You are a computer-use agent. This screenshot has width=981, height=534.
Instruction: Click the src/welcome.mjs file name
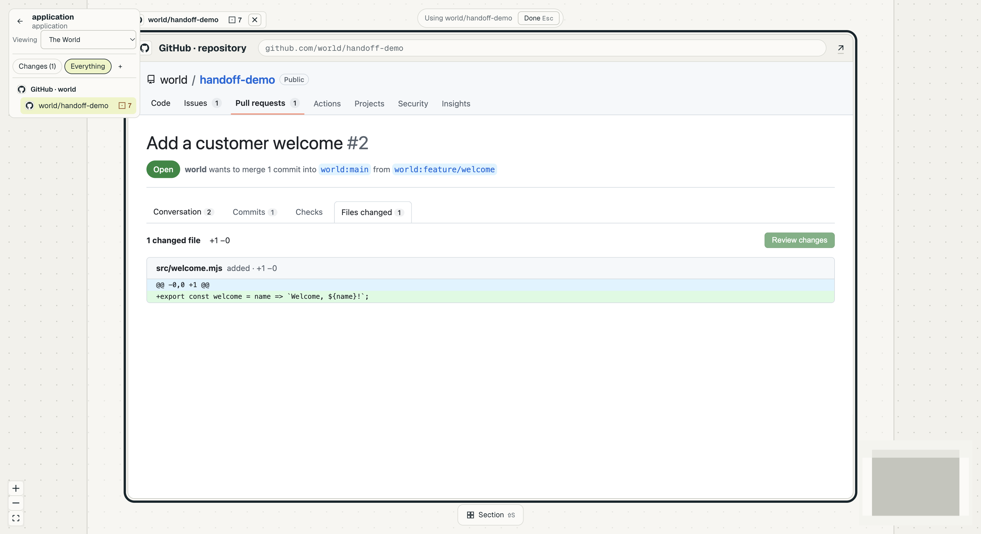coord(189,268)
